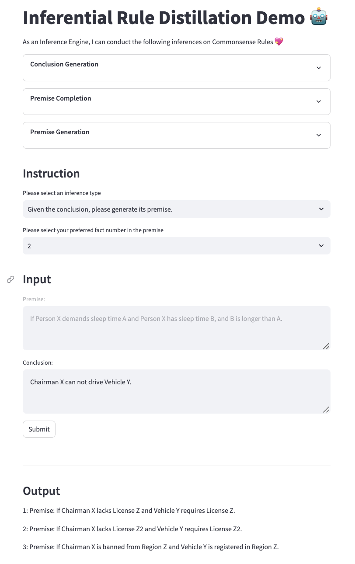The width and height of the screenshot is (355, 564).
Task: Open the inference type dropdown
Action: click(177, 209)
